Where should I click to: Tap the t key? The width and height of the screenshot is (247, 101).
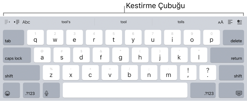(114, 37)
